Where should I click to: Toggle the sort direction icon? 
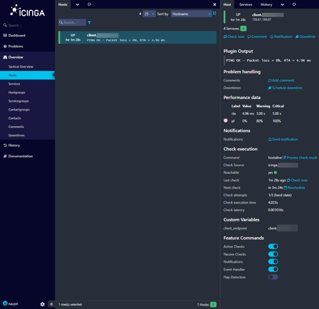click(215, 14)
